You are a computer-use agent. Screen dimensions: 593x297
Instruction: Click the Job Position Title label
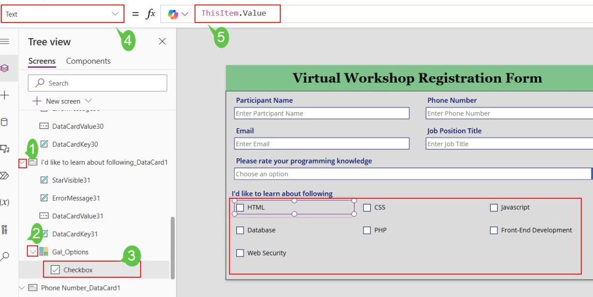click(454, 131)
